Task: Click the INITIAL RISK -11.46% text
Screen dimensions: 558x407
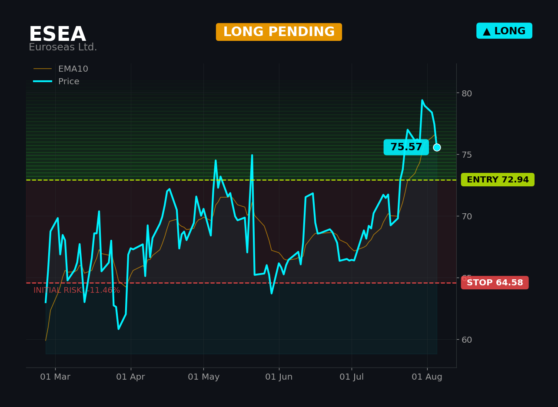Action: click(76, 291)
